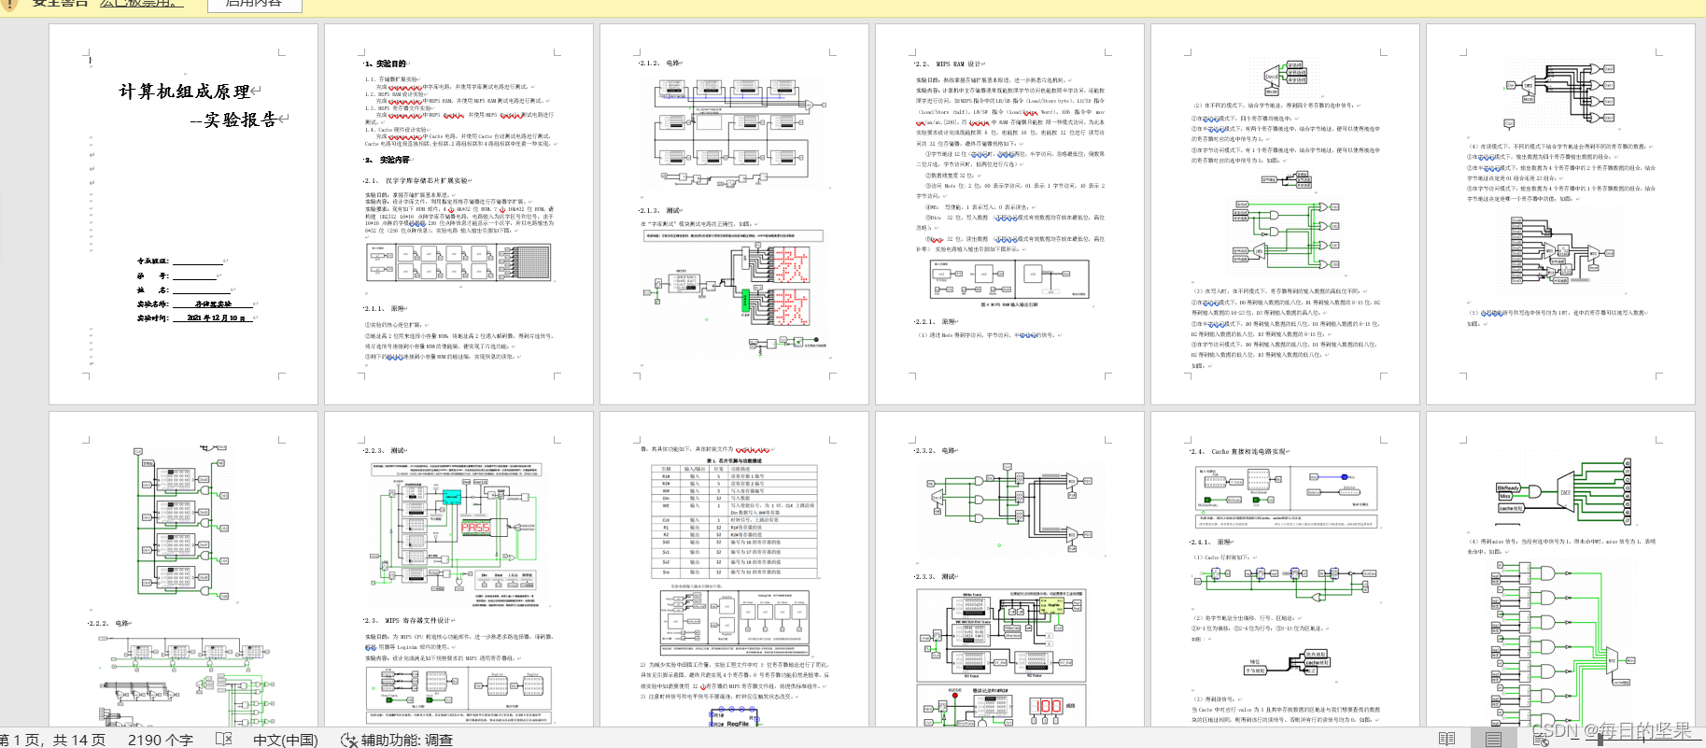Click the proofing errors book icon

tap(224, 739)
